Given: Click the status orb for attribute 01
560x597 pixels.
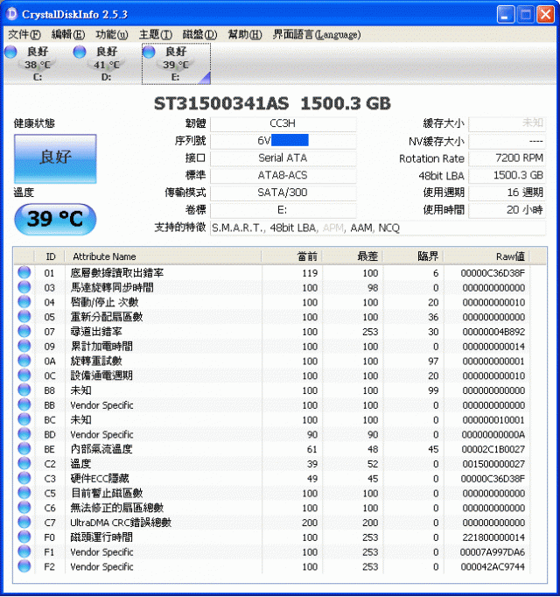Looking at the screenshot, I should (x=24, y=272).
